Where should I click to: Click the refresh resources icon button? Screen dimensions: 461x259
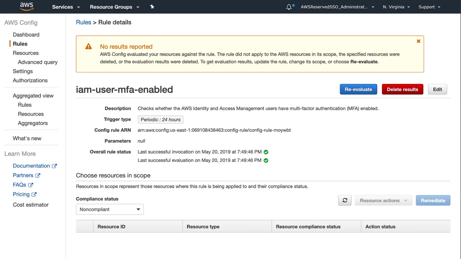pyautogui.click(x=345, y=200)
